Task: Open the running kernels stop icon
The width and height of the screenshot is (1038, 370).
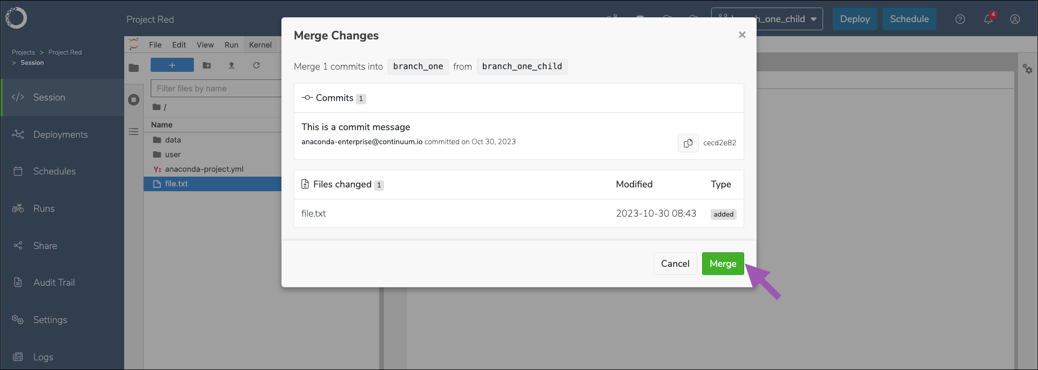Action: [134, 100]
